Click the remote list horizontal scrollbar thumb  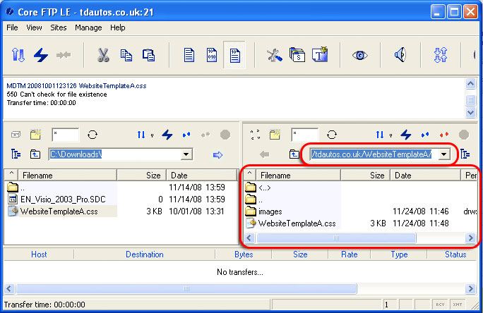[335, 238]
